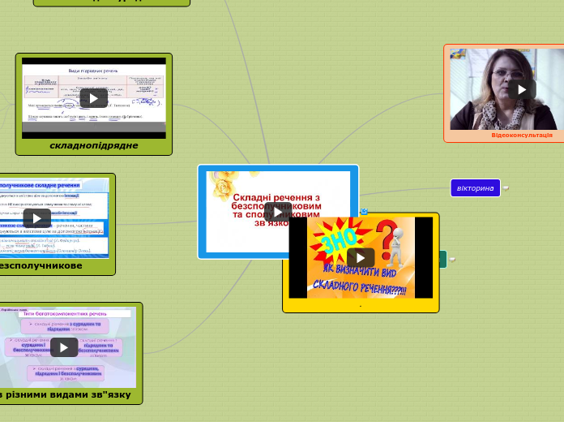Select the partially hidden green node
This screenshot has height=422, width=564.
(442, 260)
